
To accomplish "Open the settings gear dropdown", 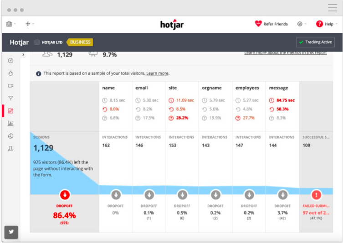I will pos(302,24).
